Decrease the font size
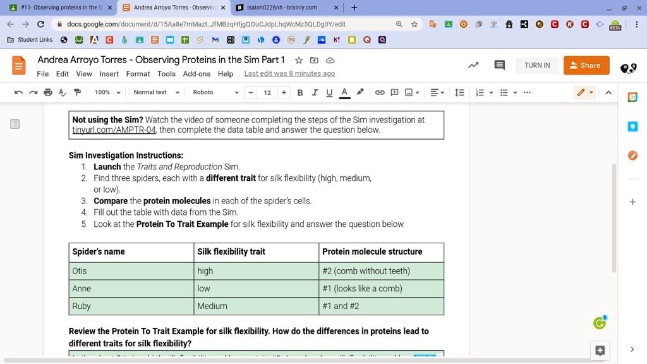 pos(250,92)
